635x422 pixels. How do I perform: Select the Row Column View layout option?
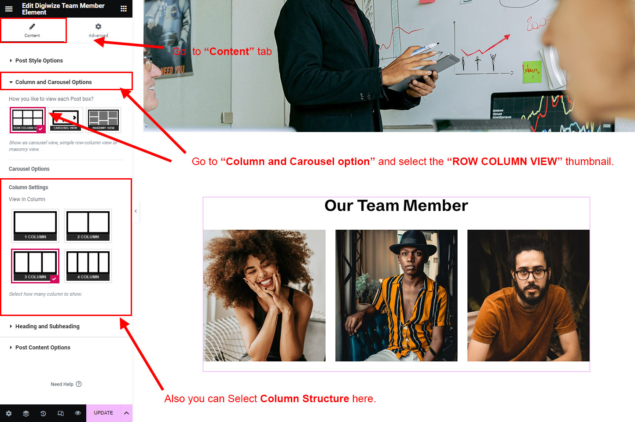(x=28, y=120)
